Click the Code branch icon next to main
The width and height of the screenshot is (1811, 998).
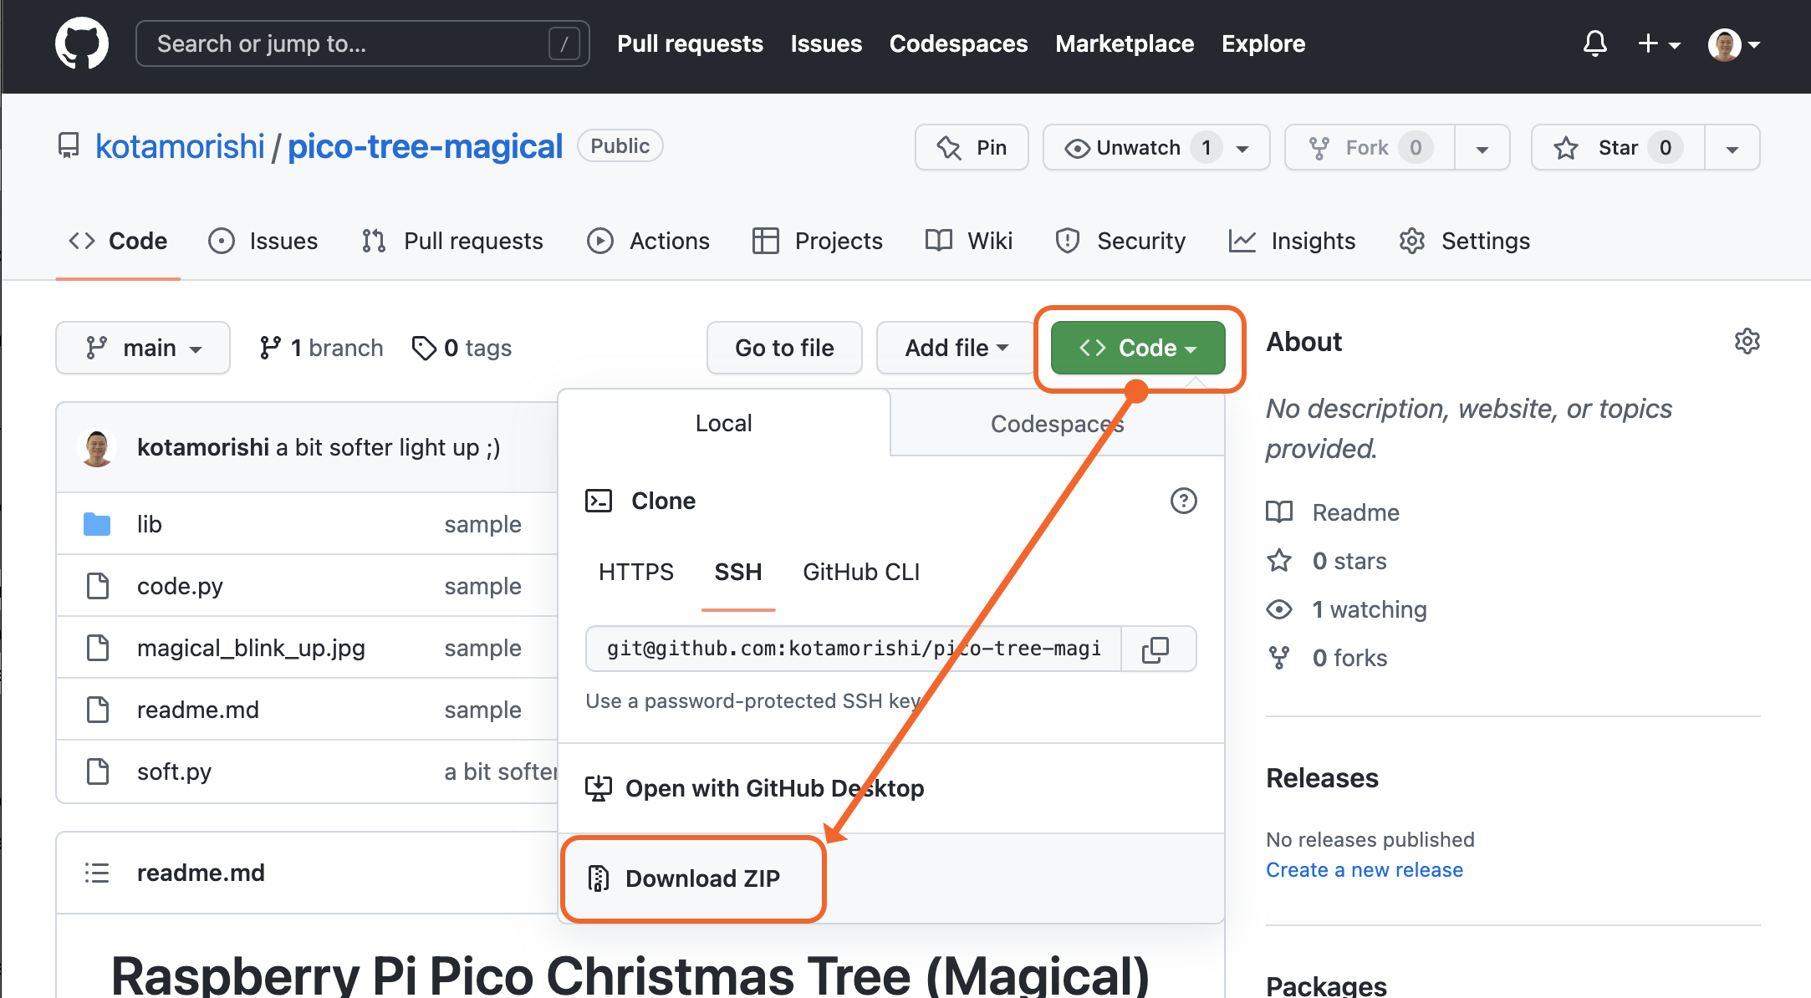(96, 348)
